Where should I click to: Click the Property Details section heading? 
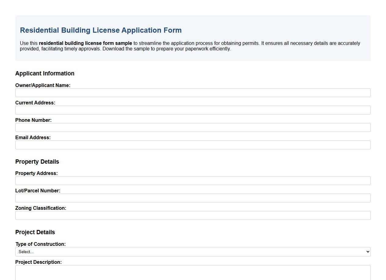click(37, 162)
